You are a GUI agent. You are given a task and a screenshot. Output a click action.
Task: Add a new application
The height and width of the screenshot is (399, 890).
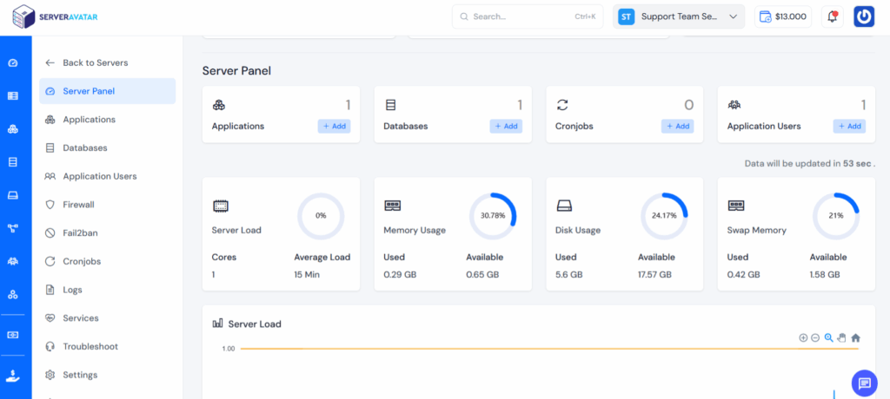click(x=334, y=126)
